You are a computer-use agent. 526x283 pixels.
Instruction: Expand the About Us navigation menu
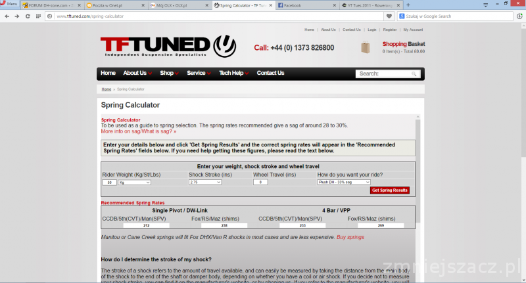137,73
